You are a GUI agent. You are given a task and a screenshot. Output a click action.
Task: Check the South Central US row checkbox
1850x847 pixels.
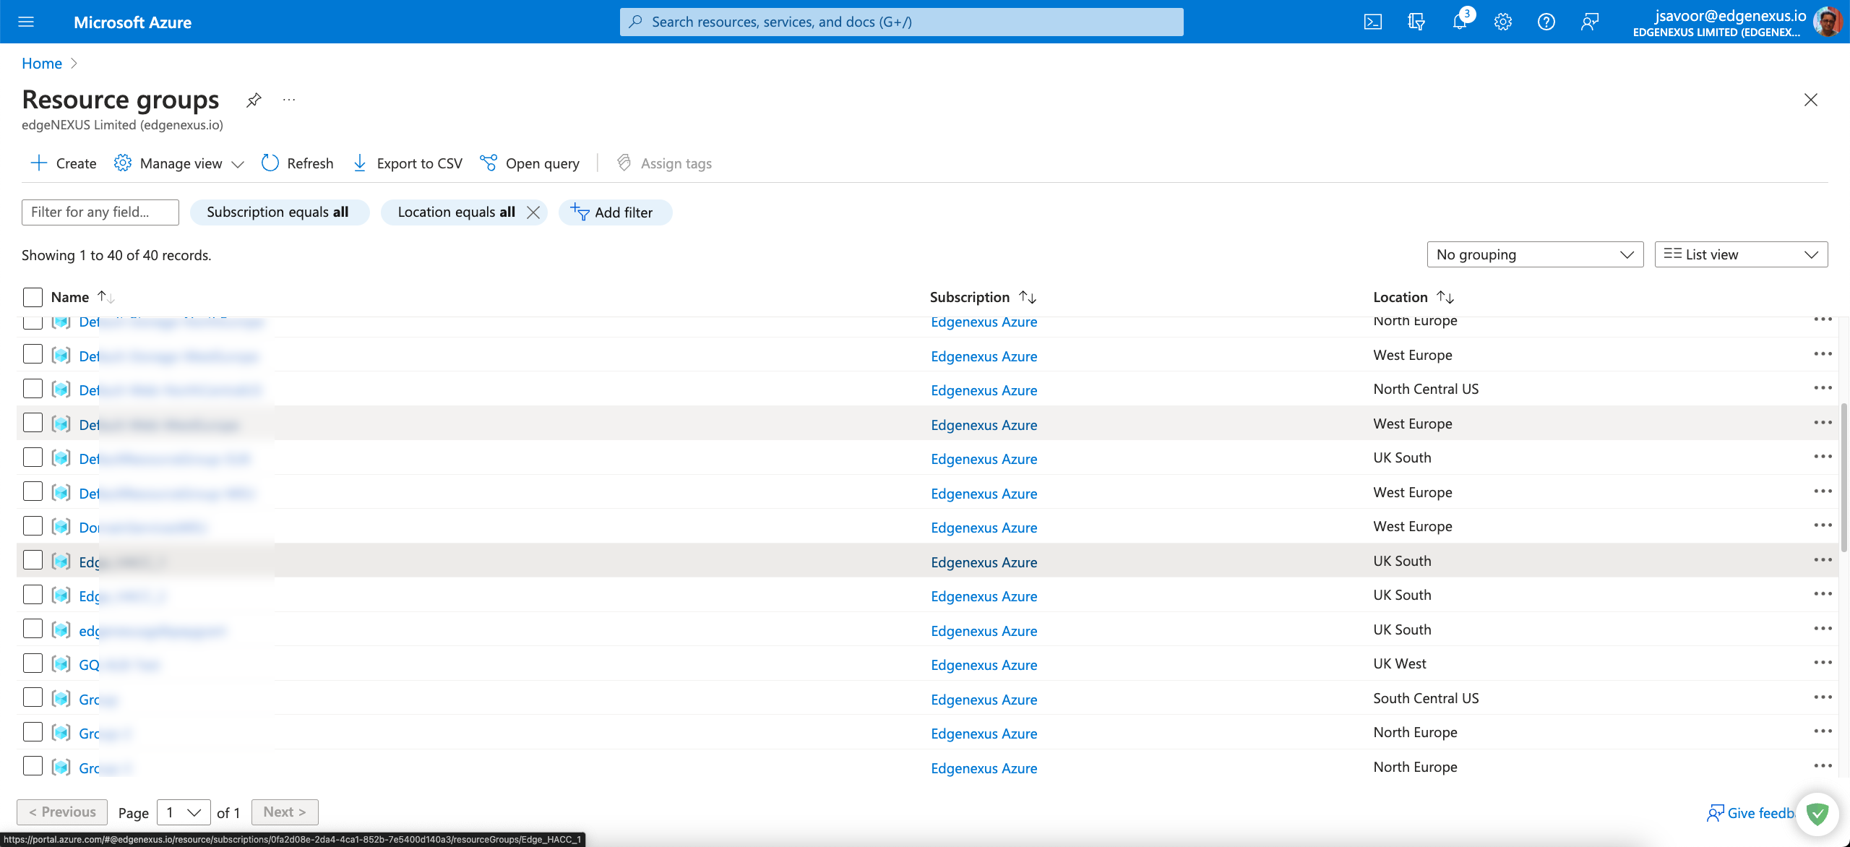pos(33,697)
